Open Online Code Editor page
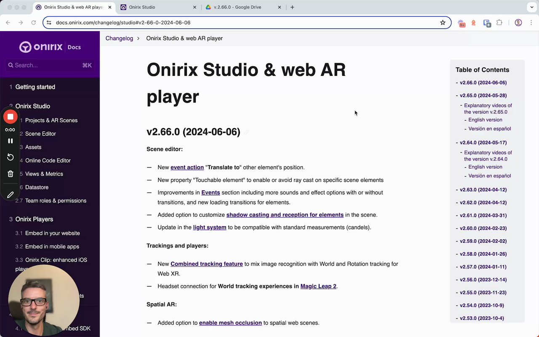This screenshot has width=539, height=337. (48, 161)
